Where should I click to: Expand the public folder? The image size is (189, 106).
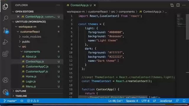pyautogui.click(x=38, y=42)
